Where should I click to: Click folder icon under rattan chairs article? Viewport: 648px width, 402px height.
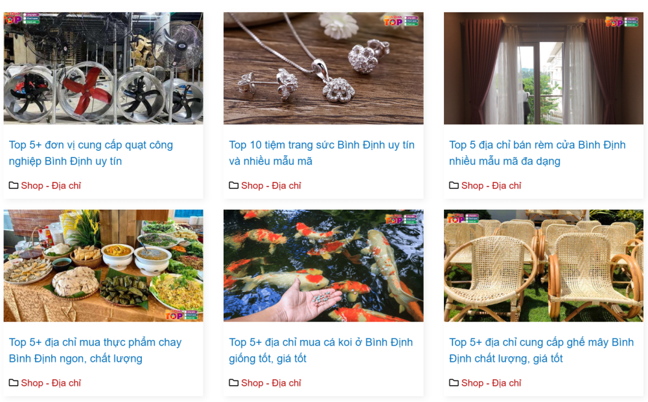coord(454,383)
